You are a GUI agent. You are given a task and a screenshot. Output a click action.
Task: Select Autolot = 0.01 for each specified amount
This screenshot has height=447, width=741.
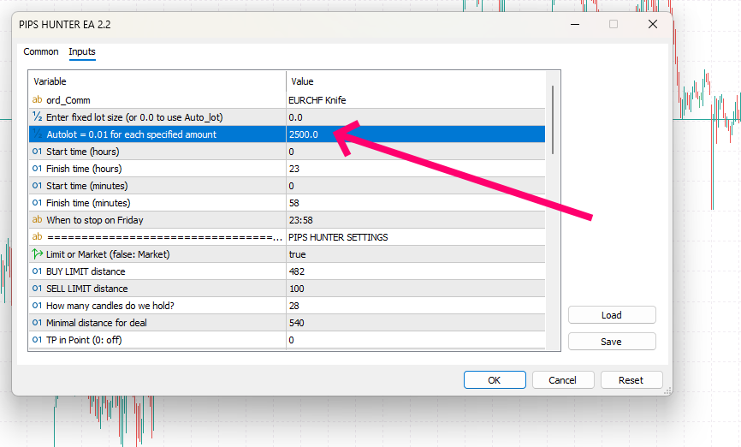coord(132,134)
